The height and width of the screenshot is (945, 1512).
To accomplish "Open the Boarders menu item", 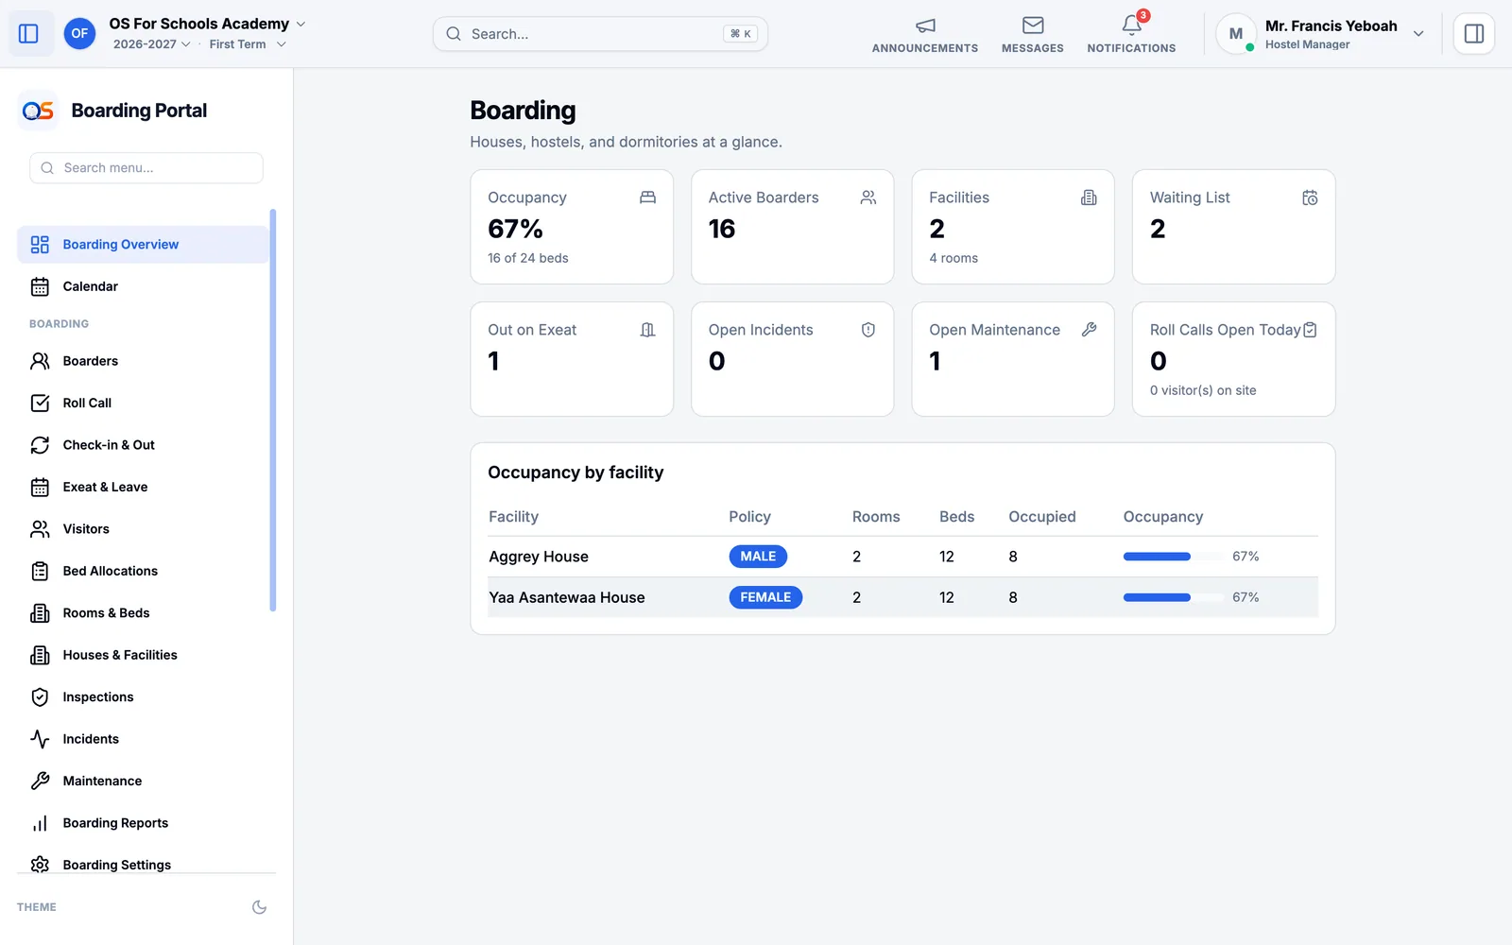I will click(143, 361).
